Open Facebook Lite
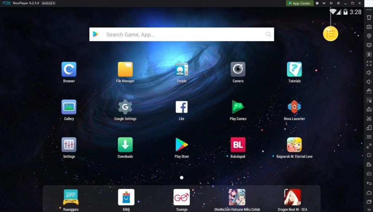Viewport: 373px width, 212px height. coord(181,107)
